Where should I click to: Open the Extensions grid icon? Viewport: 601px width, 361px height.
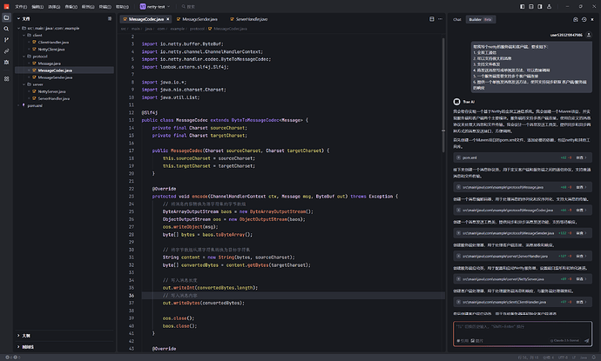pos(6,79)
